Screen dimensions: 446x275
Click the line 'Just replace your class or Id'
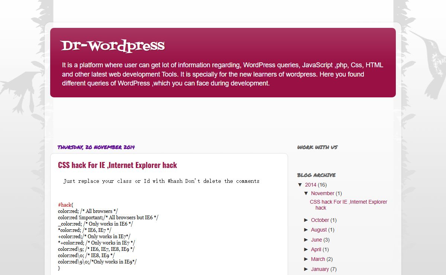[x=161, y=181]
